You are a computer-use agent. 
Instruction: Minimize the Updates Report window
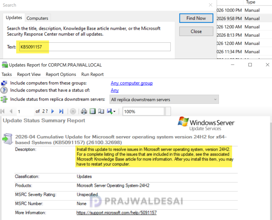pos(233,65)
